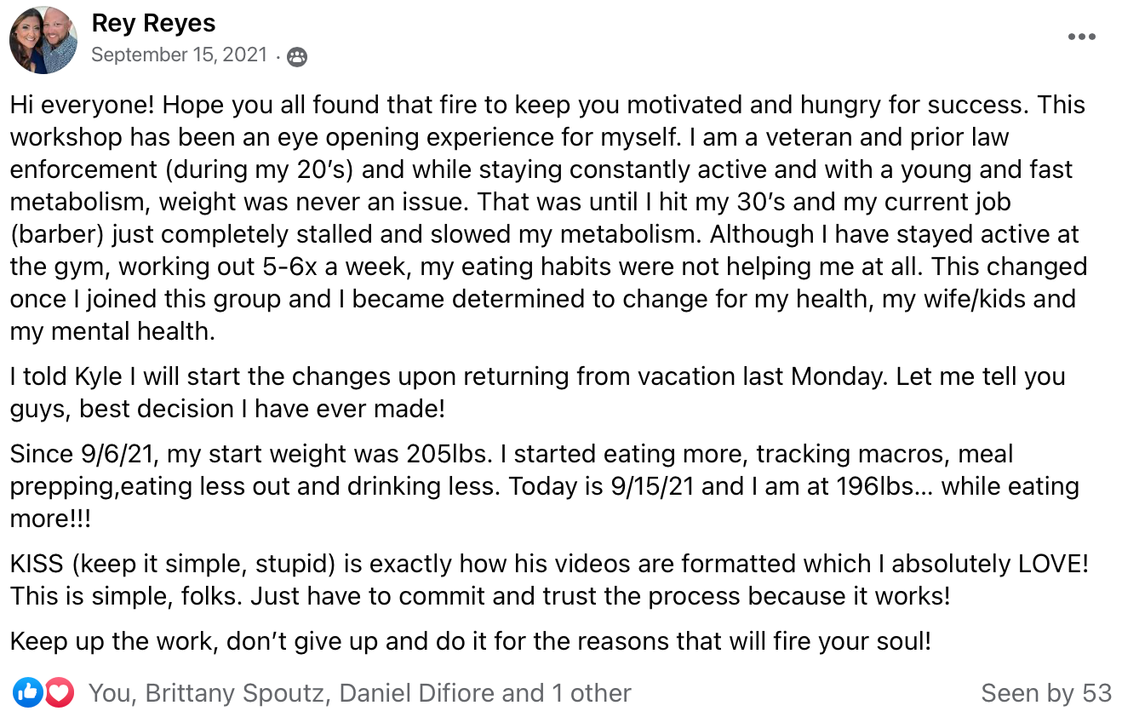The width and height of the screenshot is (1122, 717).
Task: Open the Rey Reyes author name link
Action: point(153,23)
